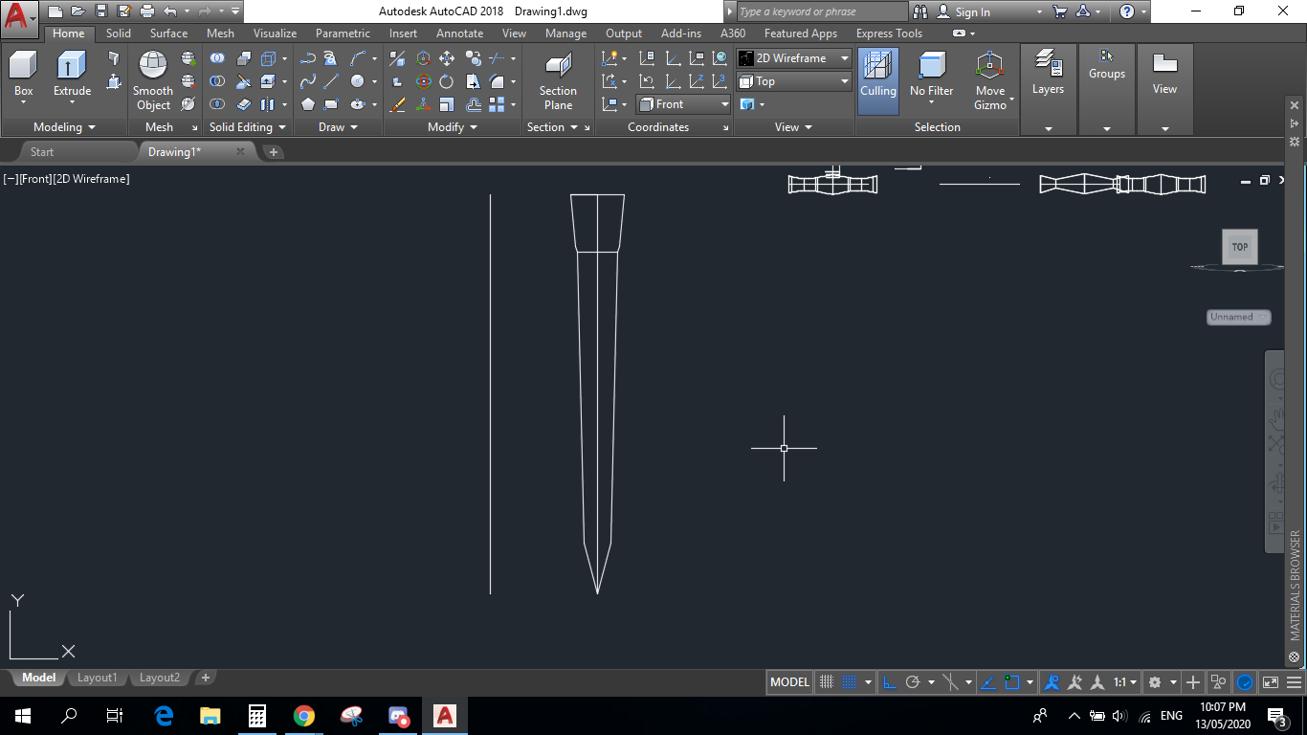The width and height of the screenshot is (1307, 735).
Task: Select the Helix draw icon
Action: [331, 58]
